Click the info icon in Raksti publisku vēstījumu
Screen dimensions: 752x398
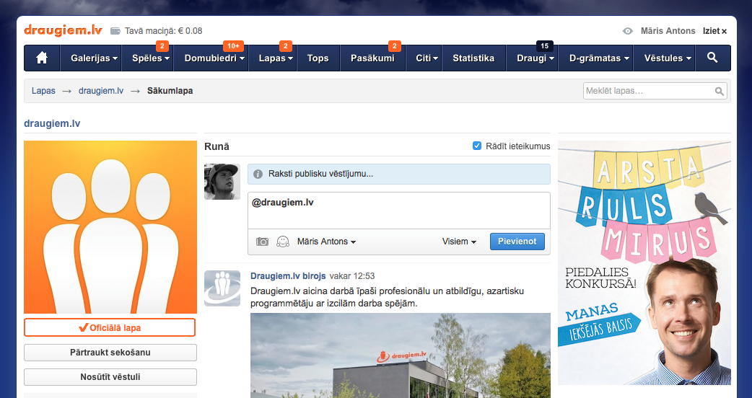point(258,174)
